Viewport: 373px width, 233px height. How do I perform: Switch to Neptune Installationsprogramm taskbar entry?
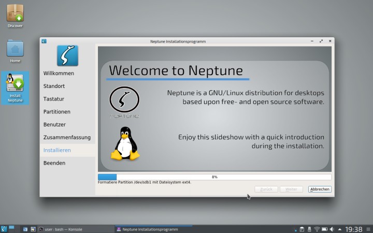click(153, 229)
